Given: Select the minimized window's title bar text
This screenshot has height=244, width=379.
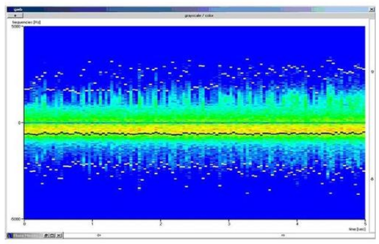Looking at the screenshot, I should (26, 235).
